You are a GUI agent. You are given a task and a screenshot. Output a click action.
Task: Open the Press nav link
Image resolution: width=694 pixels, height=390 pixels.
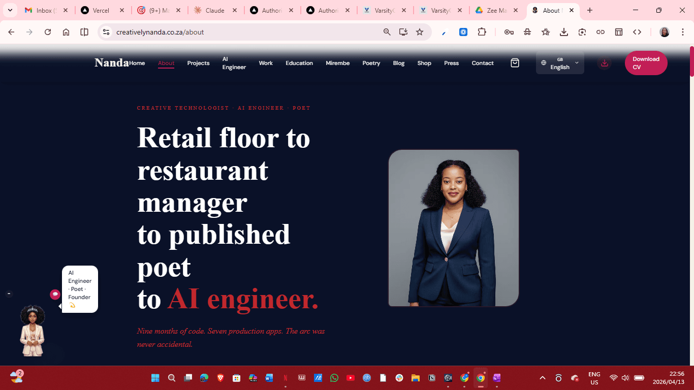(x=451, y=63)
